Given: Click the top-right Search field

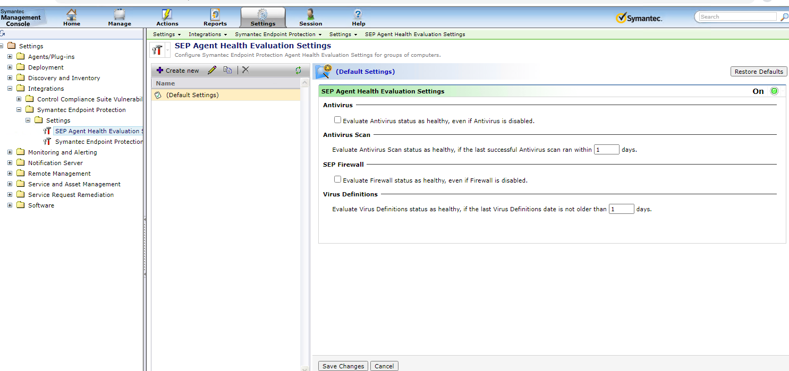Looking at the screenshot, I should [x=737, y=17].
